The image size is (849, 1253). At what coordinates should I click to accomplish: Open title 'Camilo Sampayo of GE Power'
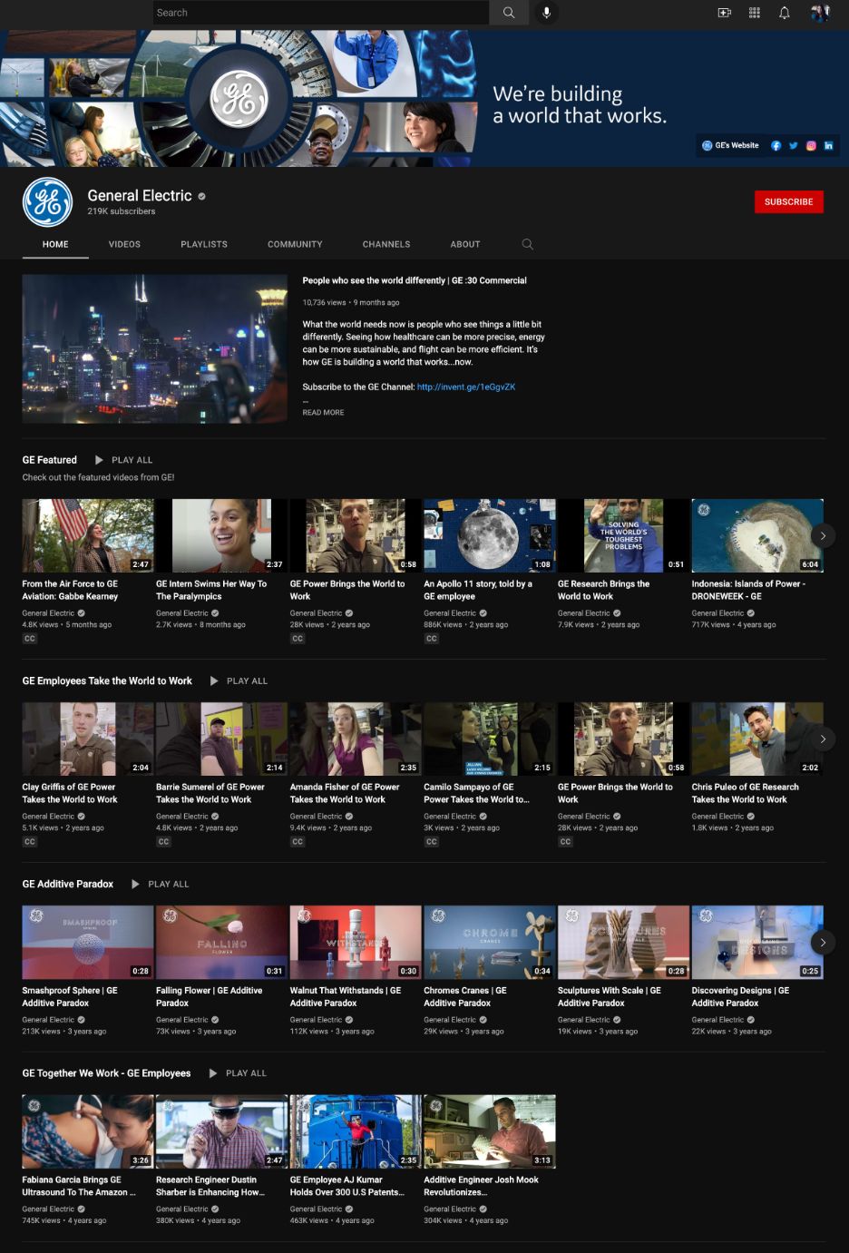(x=477, y=793)
